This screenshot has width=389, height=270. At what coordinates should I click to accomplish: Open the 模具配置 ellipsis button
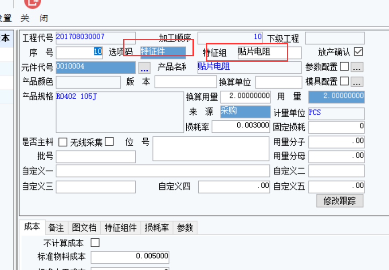[356, 82]
